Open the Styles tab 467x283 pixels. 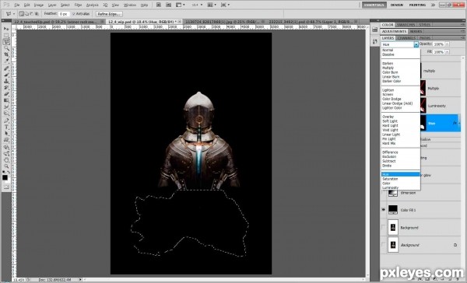point(424,25)
